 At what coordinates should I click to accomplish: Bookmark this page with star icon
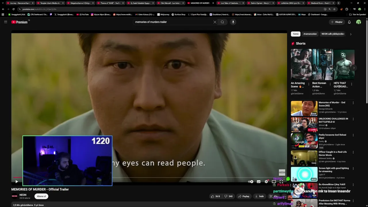point(334,9)
